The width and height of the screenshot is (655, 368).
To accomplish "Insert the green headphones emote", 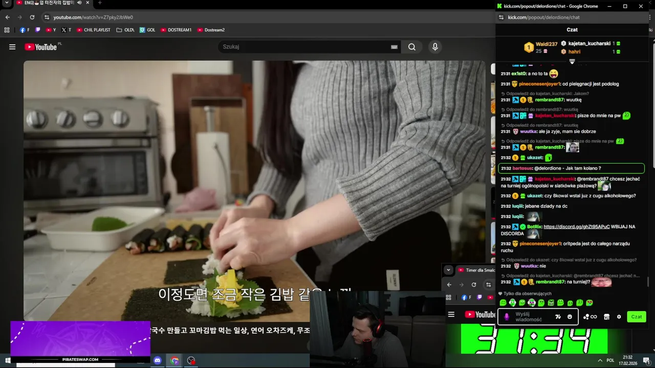I will 512,303.
